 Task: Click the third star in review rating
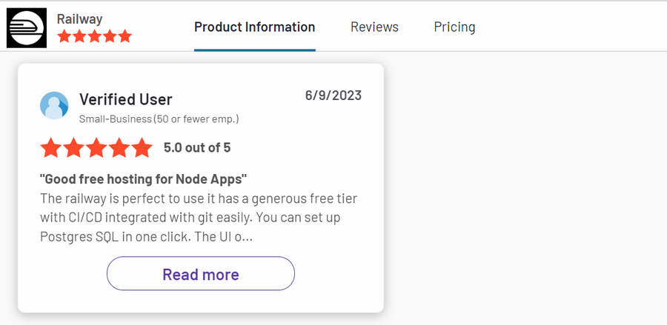pos(96,148)
